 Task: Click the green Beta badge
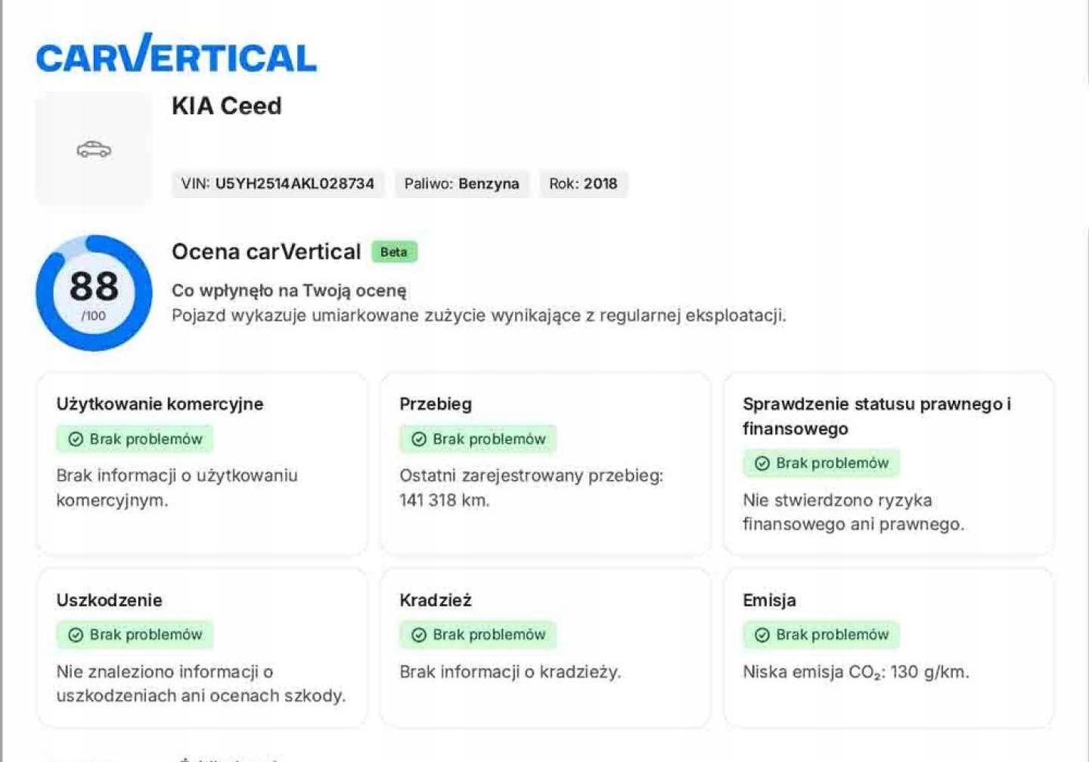pyautogui.click(x=394, y=252)
